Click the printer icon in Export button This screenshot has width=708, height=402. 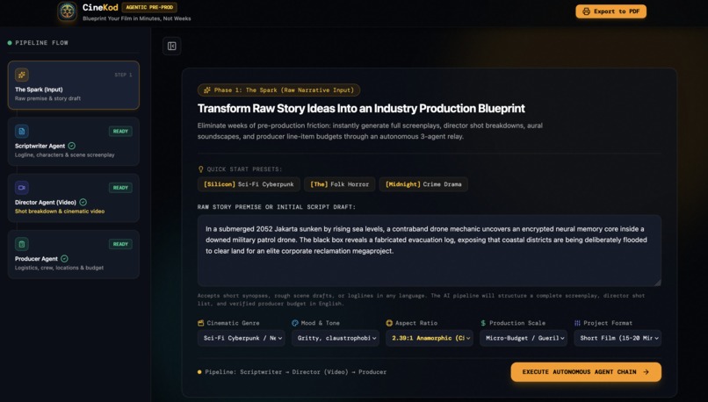[x=586, y=11]
